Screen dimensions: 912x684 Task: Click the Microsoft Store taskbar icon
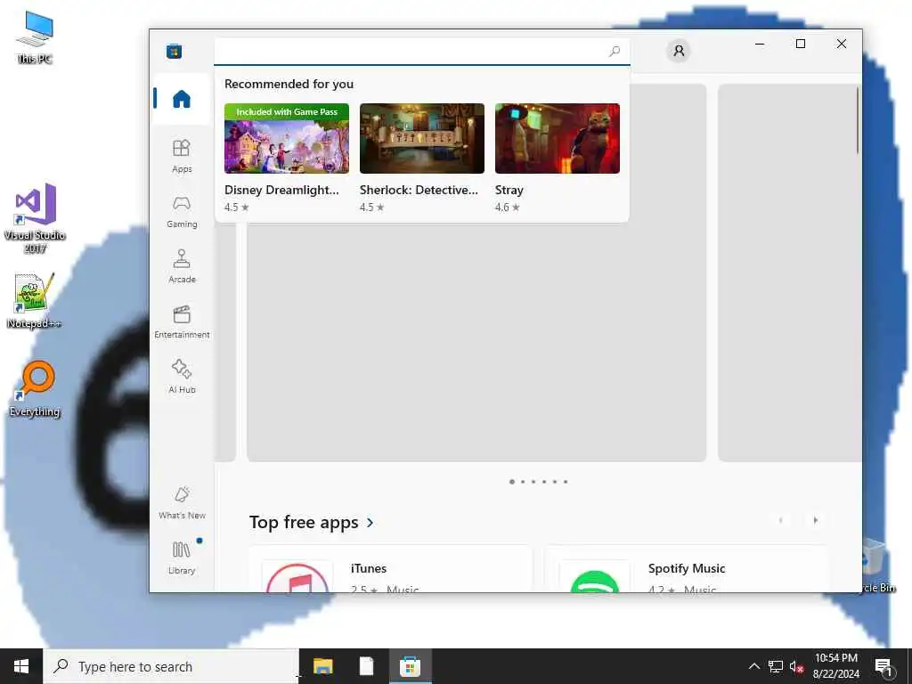[x=410, y=666]
